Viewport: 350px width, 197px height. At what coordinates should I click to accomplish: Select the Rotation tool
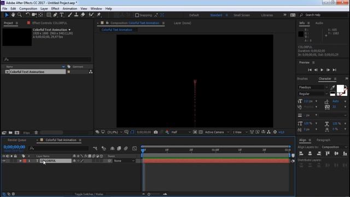[x=27, y=15]
